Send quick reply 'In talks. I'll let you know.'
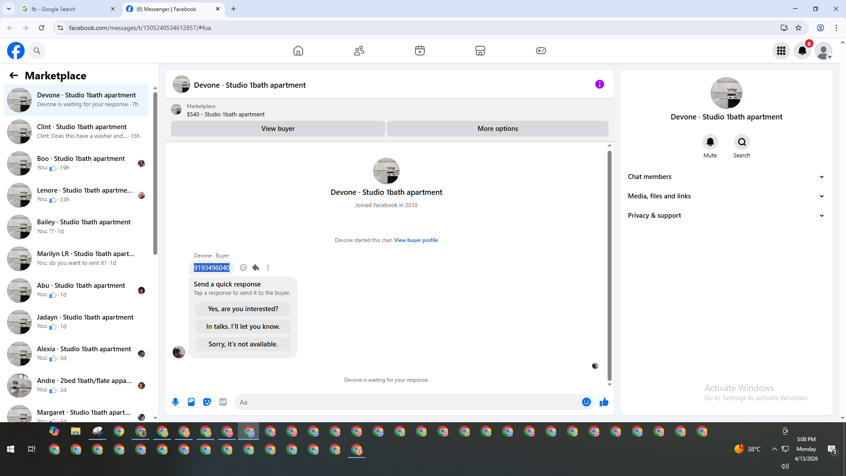This screenshot has width=846, height=476. [243, 327]
